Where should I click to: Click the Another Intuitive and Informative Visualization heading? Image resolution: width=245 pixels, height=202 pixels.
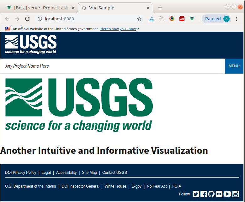104,151
